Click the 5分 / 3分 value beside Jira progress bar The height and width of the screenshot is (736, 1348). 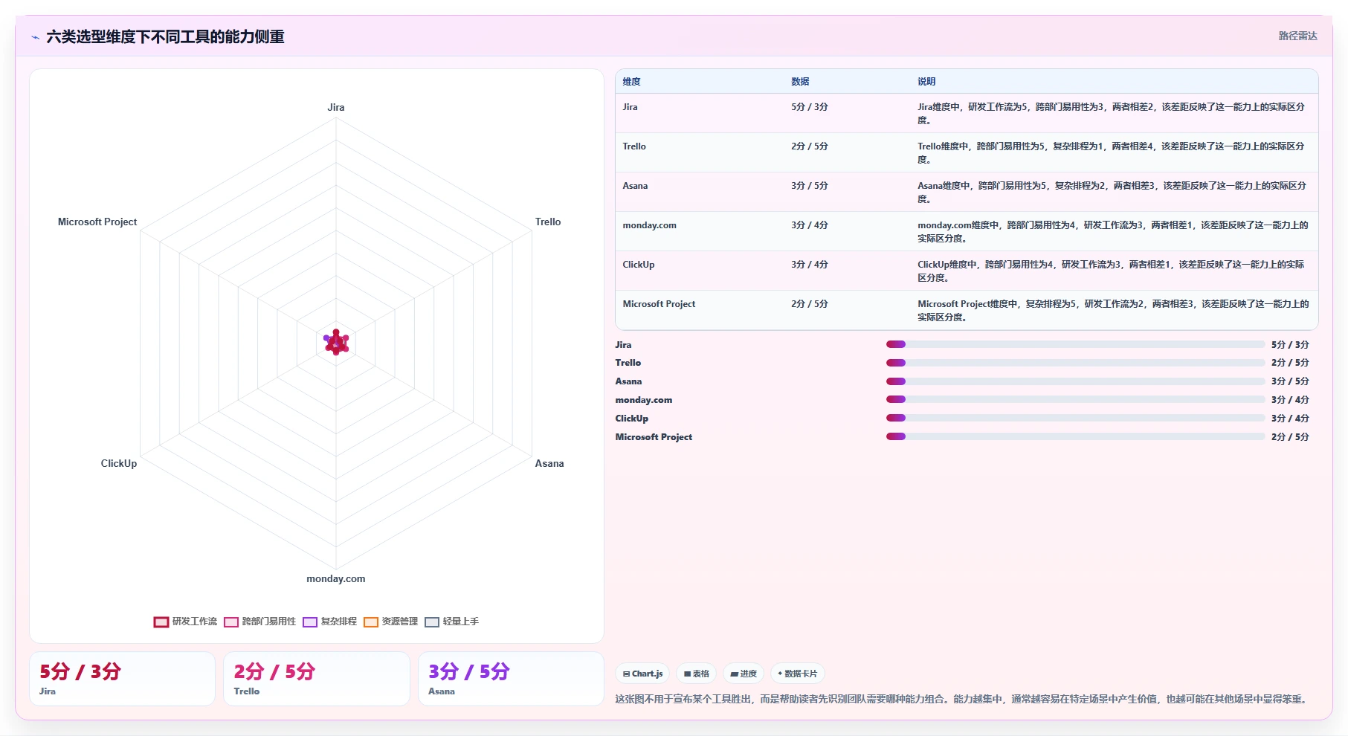[1290, 345]
